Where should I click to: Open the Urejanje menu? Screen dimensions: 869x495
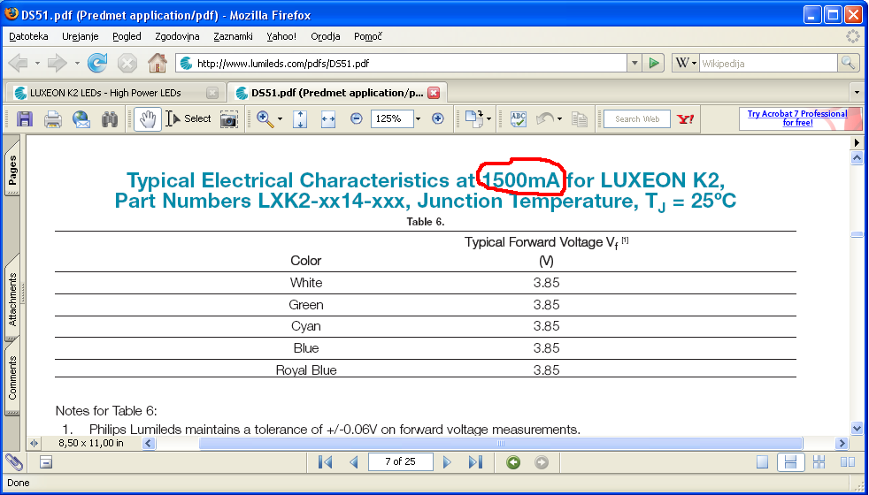(81, 36)
